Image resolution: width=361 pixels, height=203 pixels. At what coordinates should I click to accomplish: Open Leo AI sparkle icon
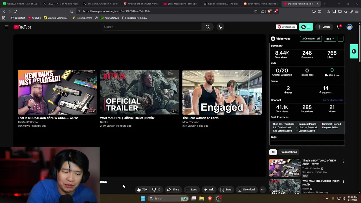[x=345, y=11]
